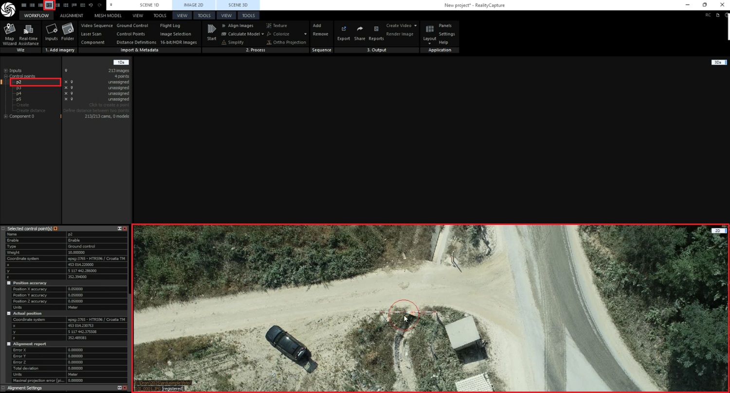Click the X icon next to p3

point(66,88)
